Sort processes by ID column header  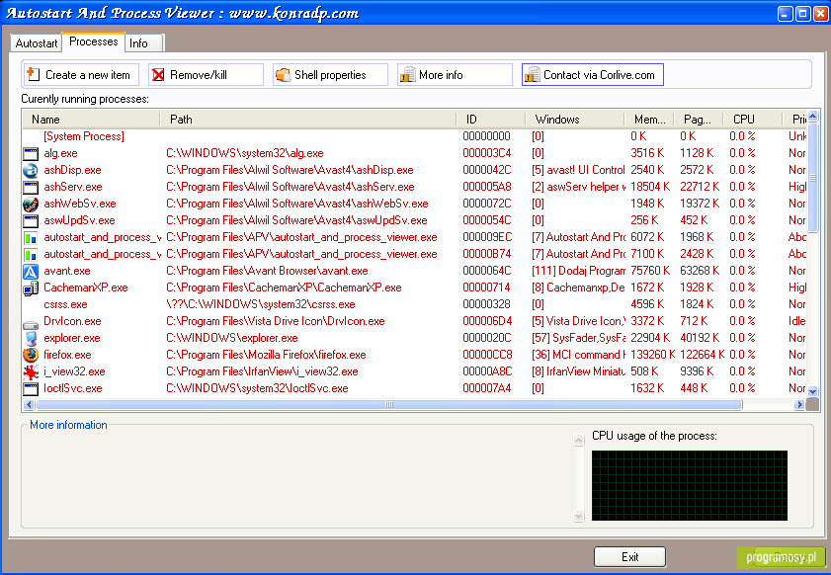click(491, 120)
